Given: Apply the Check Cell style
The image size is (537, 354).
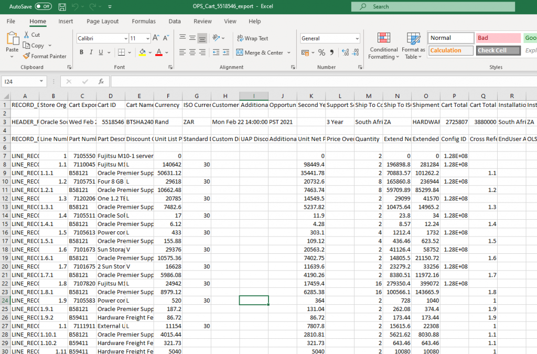Looking at the screenshot, I should click(498, 50).
